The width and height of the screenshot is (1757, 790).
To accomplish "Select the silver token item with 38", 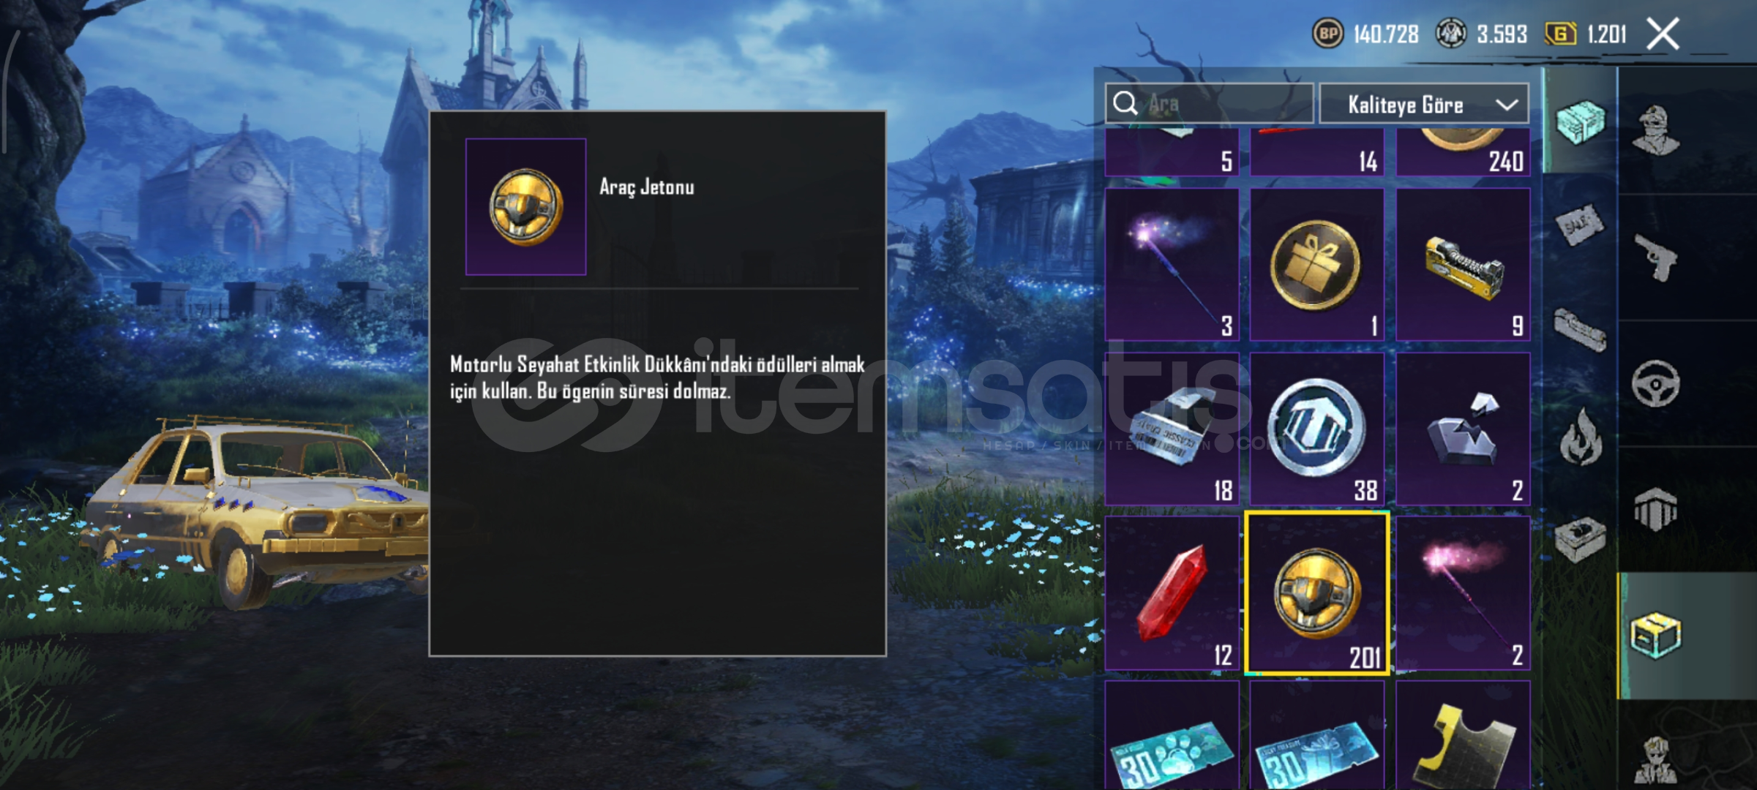I will click(x=1316, y=429).
